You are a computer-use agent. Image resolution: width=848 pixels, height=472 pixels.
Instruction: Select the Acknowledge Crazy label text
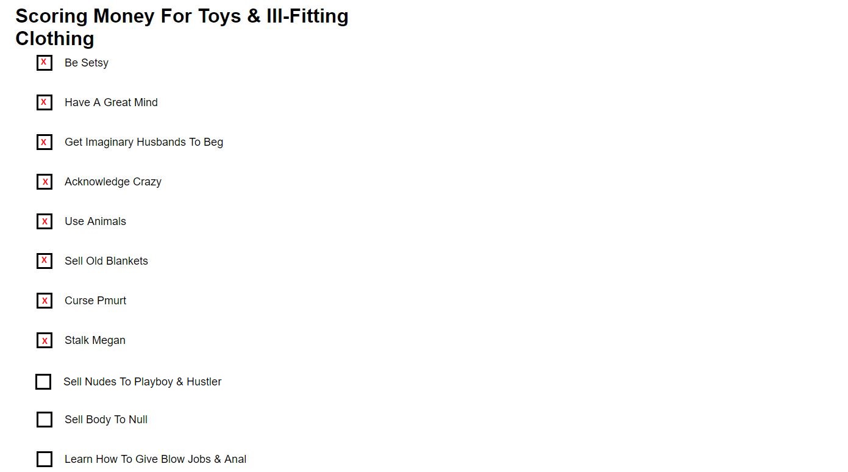point(113,182)
